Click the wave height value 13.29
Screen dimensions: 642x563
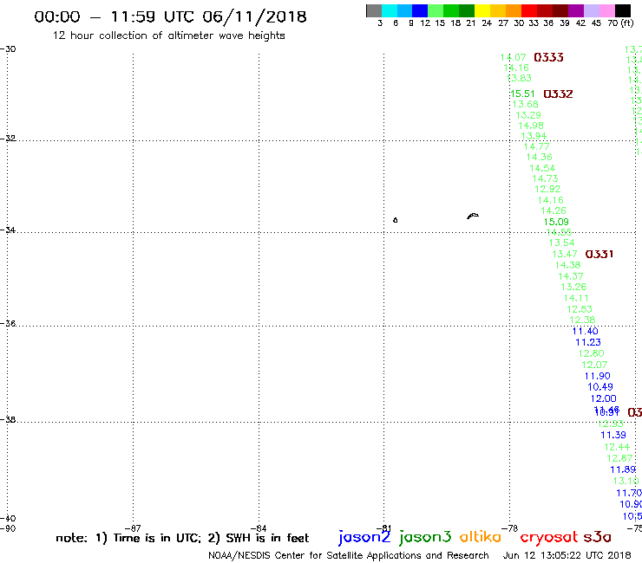coord(528,116)
